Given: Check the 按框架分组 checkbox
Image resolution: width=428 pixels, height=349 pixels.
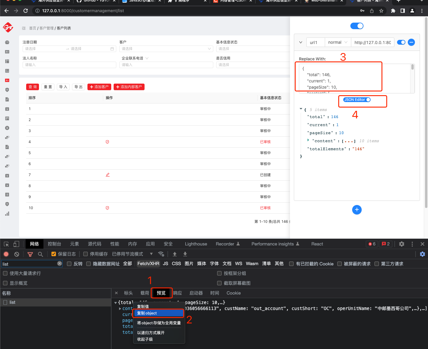Looking at the screenshot, I should (219, 273).
